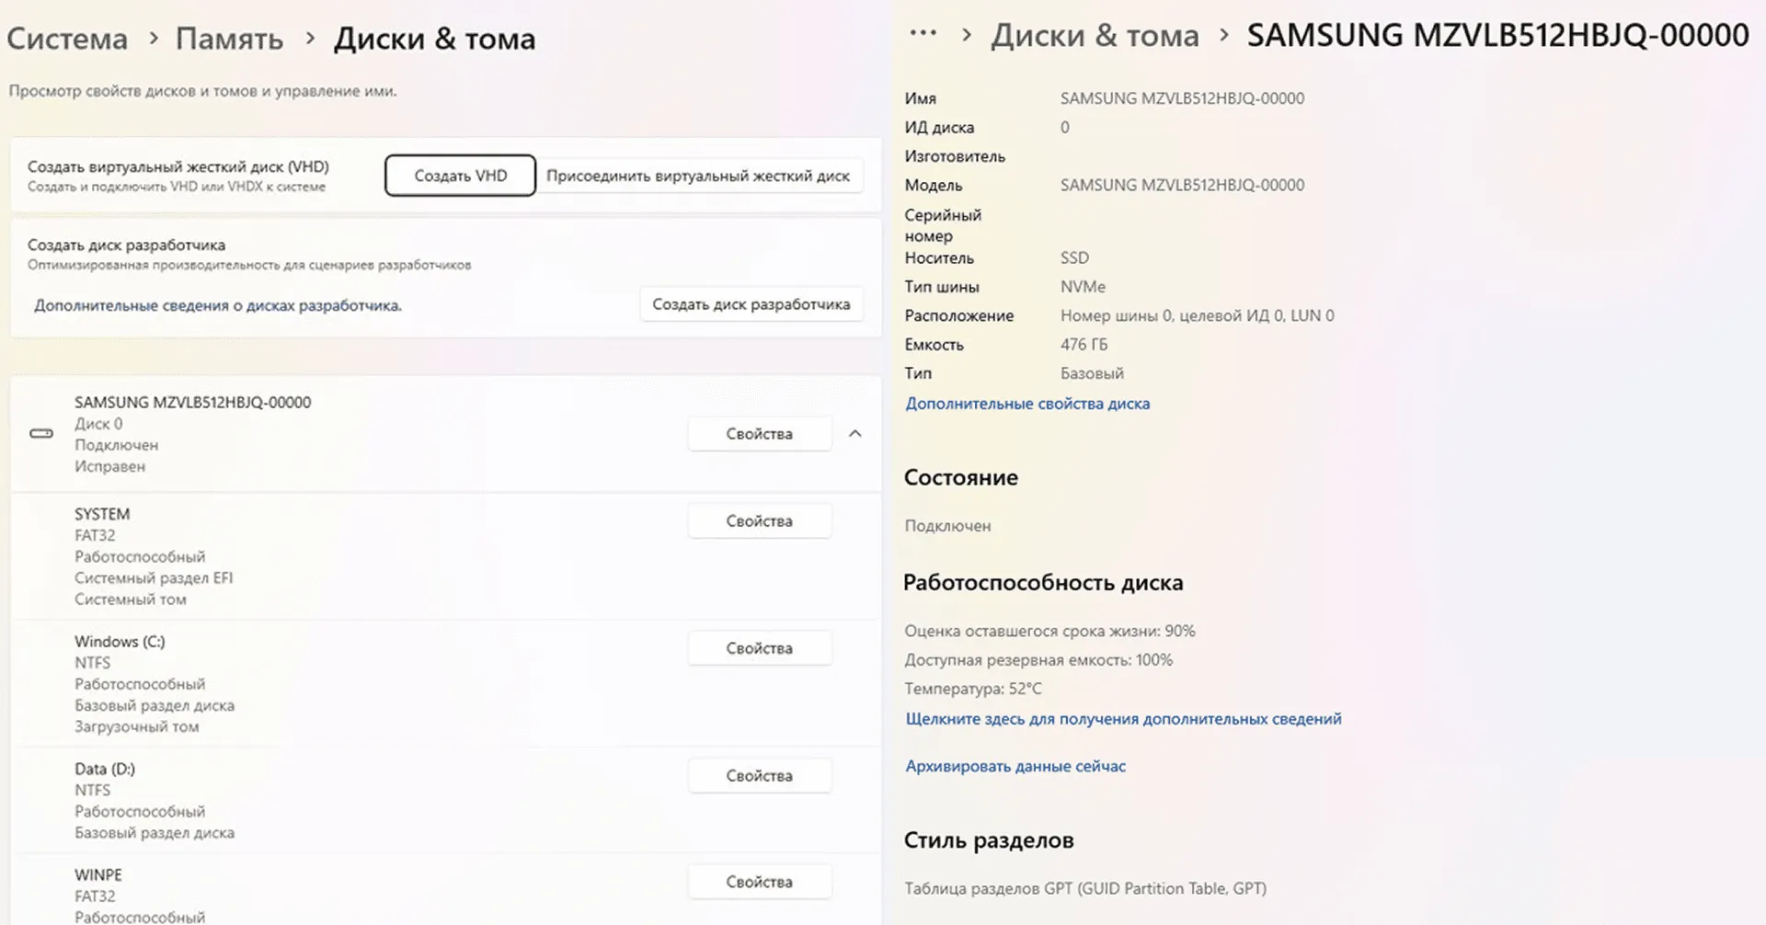Open Свойства for Windows (C:)
The image size is (1766, 925).
759,647
